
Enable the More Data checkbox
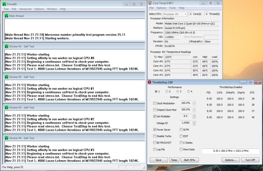[181, 149]
